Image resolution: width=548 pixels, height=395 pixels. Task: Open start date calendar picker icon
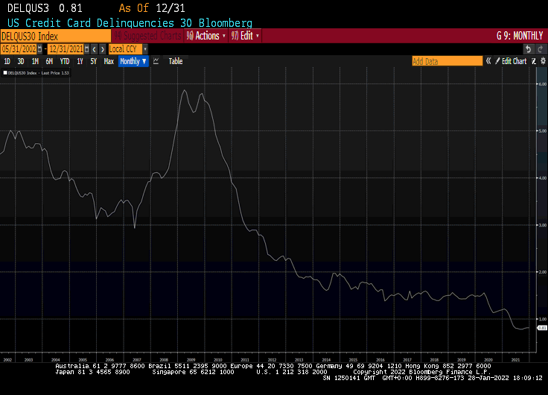click(41, 48)
